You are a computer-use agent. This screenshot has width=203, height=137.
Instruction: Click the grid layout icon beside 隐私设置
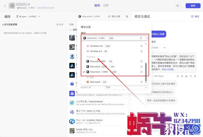(x=127, y=16)
